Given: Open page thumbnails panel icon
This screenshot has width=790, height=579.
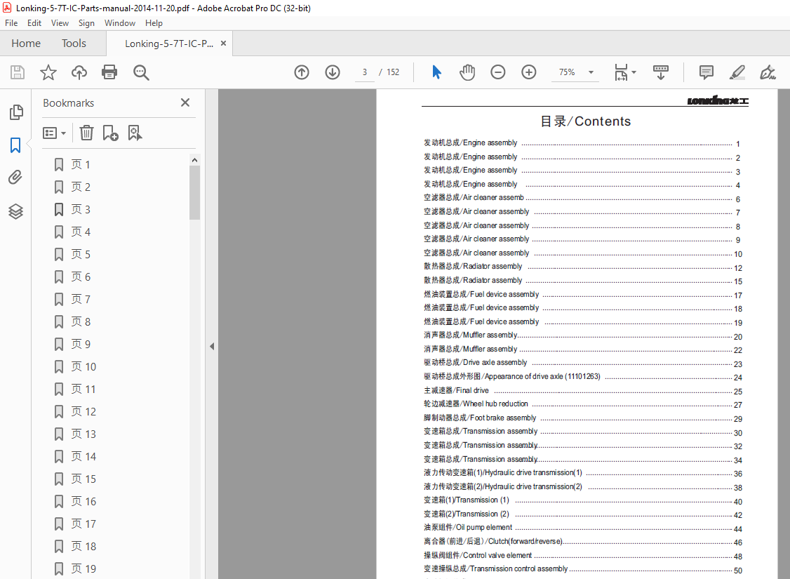Looking at the screenshot, I should coord(16,112).
